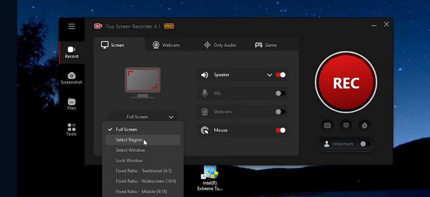Click the Mic microphone icon
The image size is (430, 197).
click(205, 93)
